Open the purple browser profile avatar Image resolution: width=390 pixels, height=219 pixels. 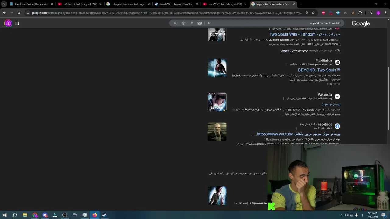click(x=378, y=13)
